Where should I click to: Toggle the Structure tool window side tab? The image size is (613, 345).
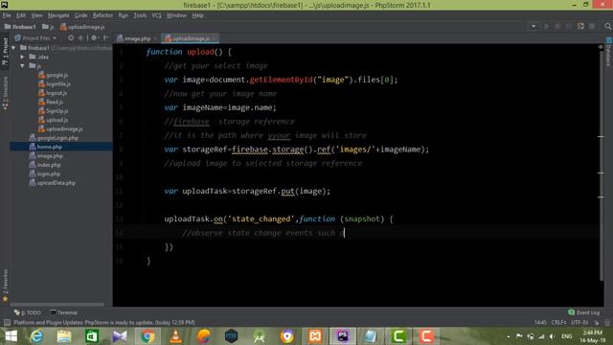pyautogui.click(x=5, y=93)
